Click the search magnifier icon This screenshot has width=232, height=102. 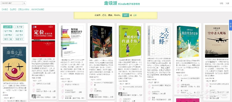click(x=24, y=3)
